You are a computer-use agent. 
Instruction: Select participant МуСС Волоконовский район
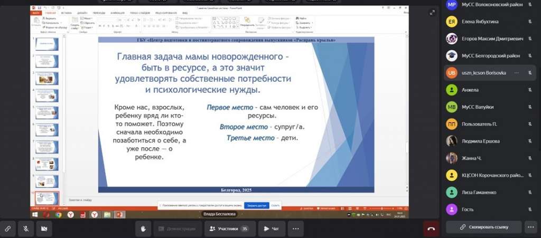coord(490,4)
